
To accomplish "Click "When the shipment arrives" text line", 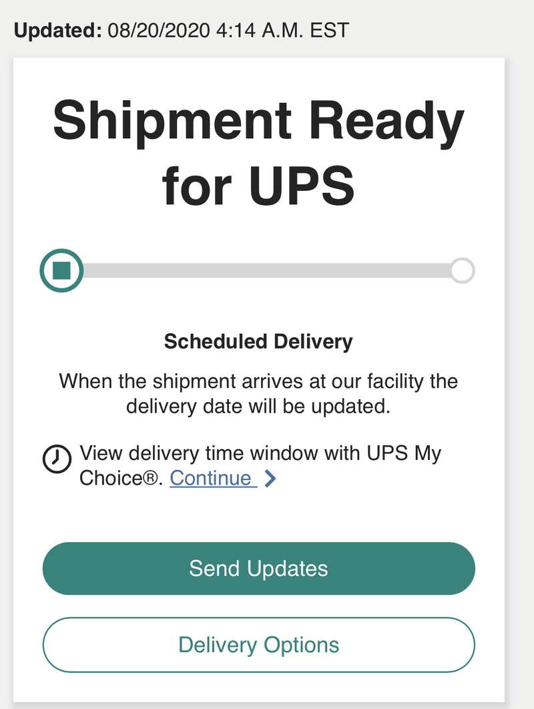I will pos(258,382).
